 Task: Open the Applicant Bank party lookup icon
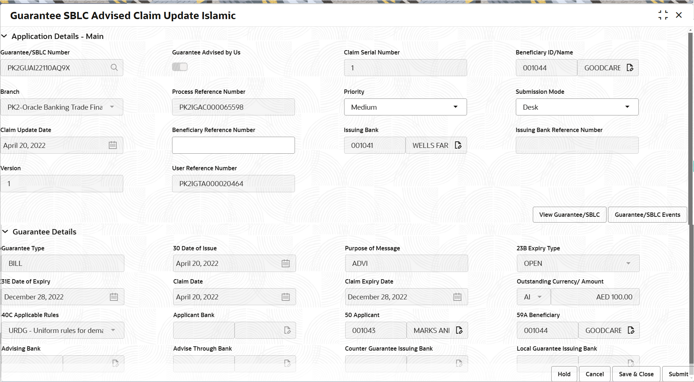click(x=287, y=330)
